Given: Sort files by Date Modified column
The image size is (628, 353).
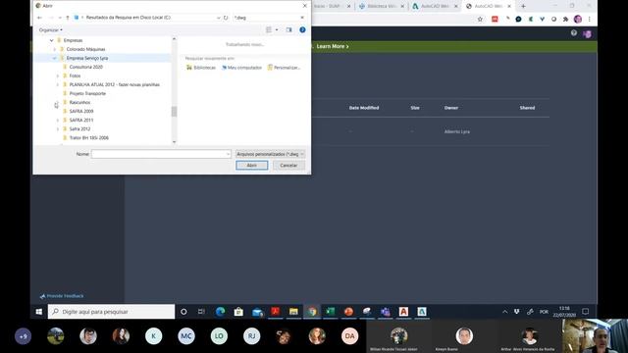Looking at the screenshot, I should (x=364, y=108).
